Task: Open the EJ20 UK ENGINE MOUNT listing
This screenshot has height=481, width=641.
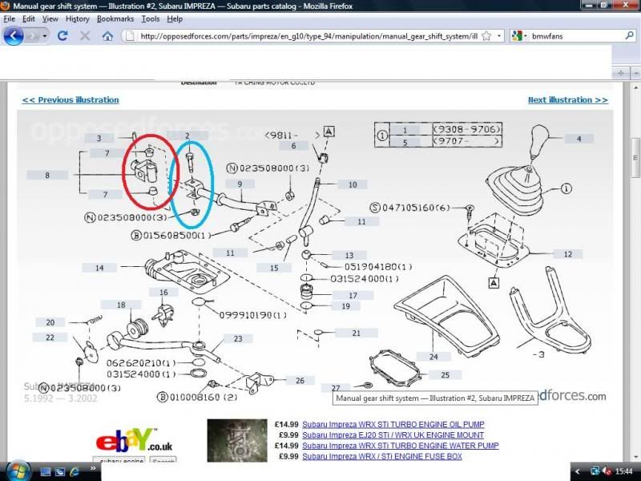Action: coord(393,435)
